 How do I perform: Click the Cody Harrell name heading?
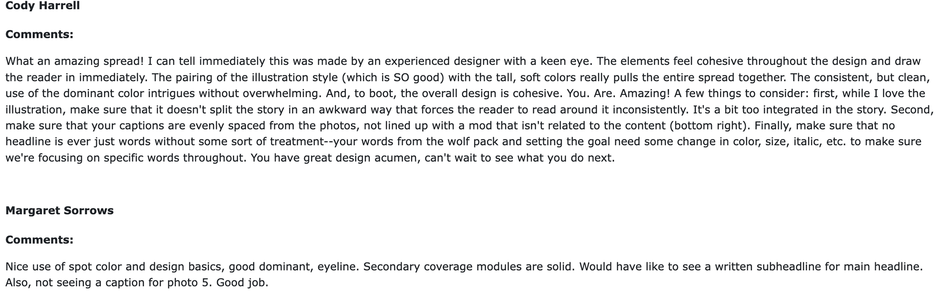[x=42, y=6]
